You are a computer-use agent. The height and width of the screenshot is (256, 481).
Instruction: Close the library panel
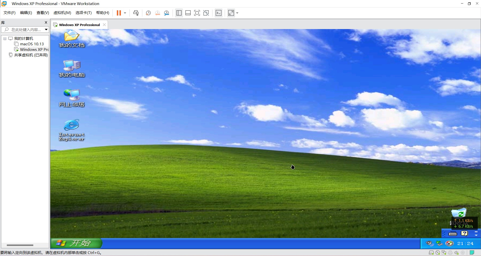coord(46,23)
